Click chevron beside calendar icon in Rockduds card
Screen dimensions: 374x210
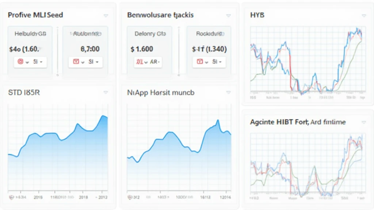tap(207, 62)
